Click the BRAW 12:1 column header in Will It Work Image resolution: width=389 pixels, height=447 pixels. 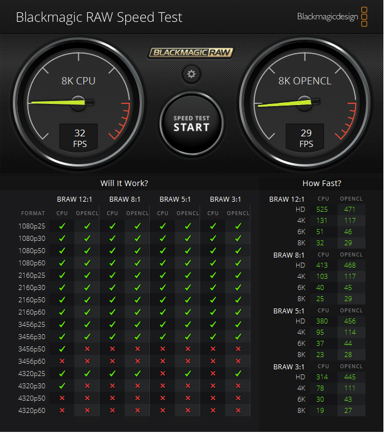74,199
